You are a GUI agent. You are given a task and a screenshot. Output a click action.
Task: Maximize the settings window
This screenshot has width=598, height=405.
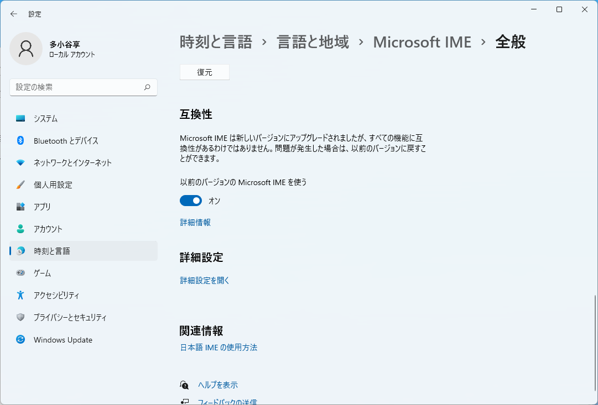coord(559,9)
